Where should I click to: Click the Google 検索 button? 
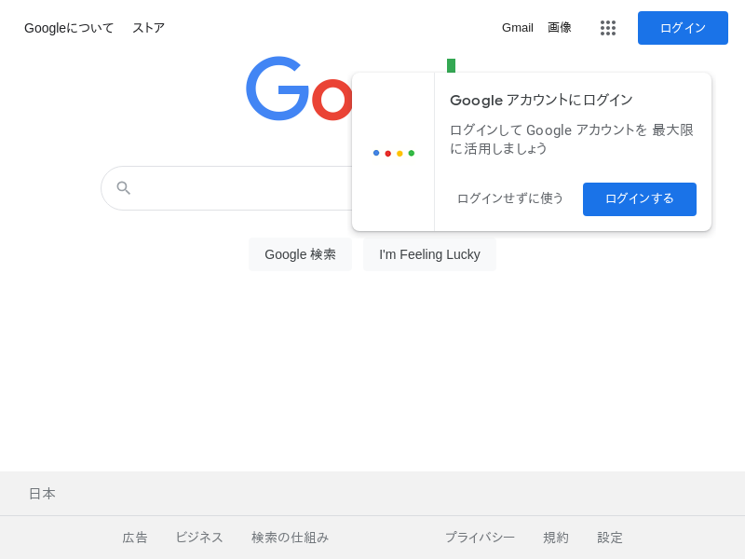click(300, 254)
